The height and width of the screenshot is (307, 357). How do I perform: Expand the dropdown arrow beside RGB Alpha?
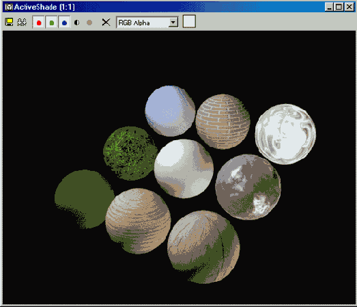click(173, 23)
